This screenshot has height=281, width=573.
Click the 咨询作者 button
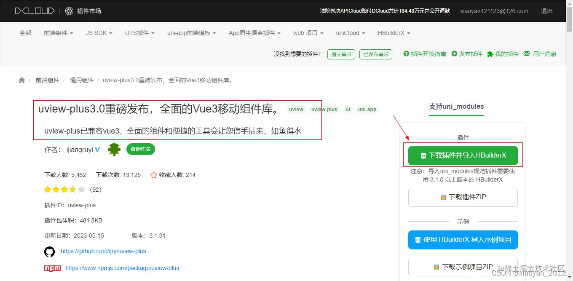pyautogui.click(x=141, y=149)
